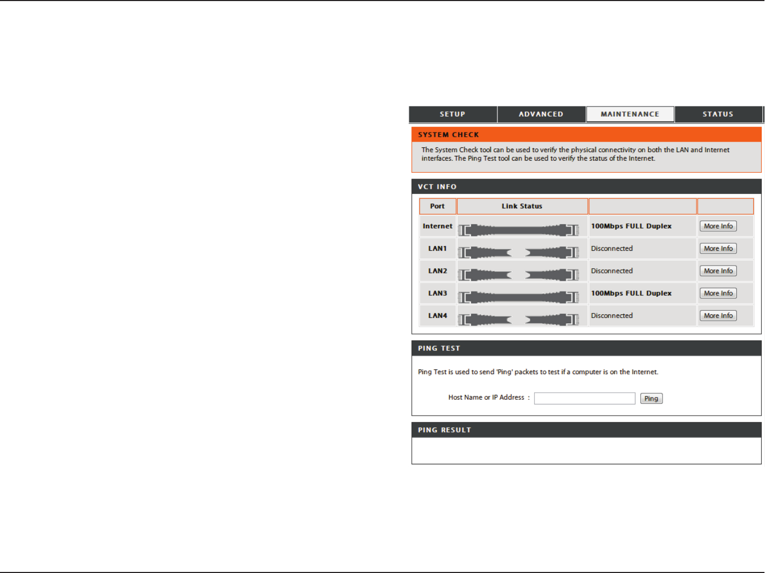
Task: Click the LAN1 disconnected cable icon
Action: pyautogui.click(x=519, y=252)
